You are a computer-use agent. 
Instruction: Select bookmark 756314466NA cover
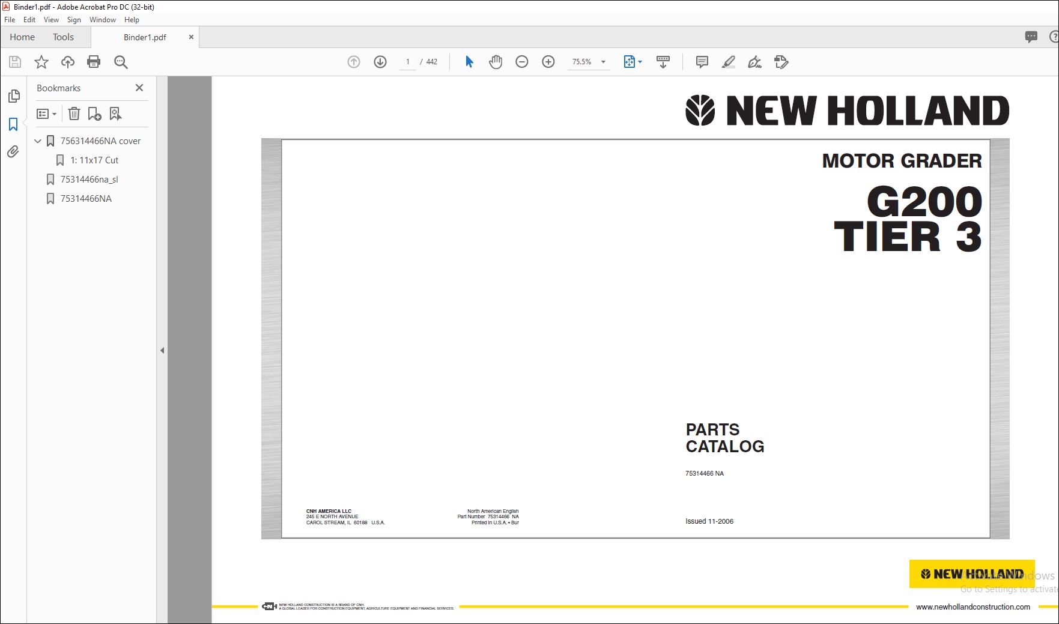click(x=100, y=141)
